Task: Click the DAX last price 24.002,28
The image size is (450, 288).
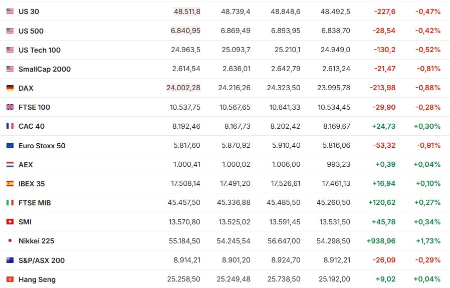Action: 183,88
